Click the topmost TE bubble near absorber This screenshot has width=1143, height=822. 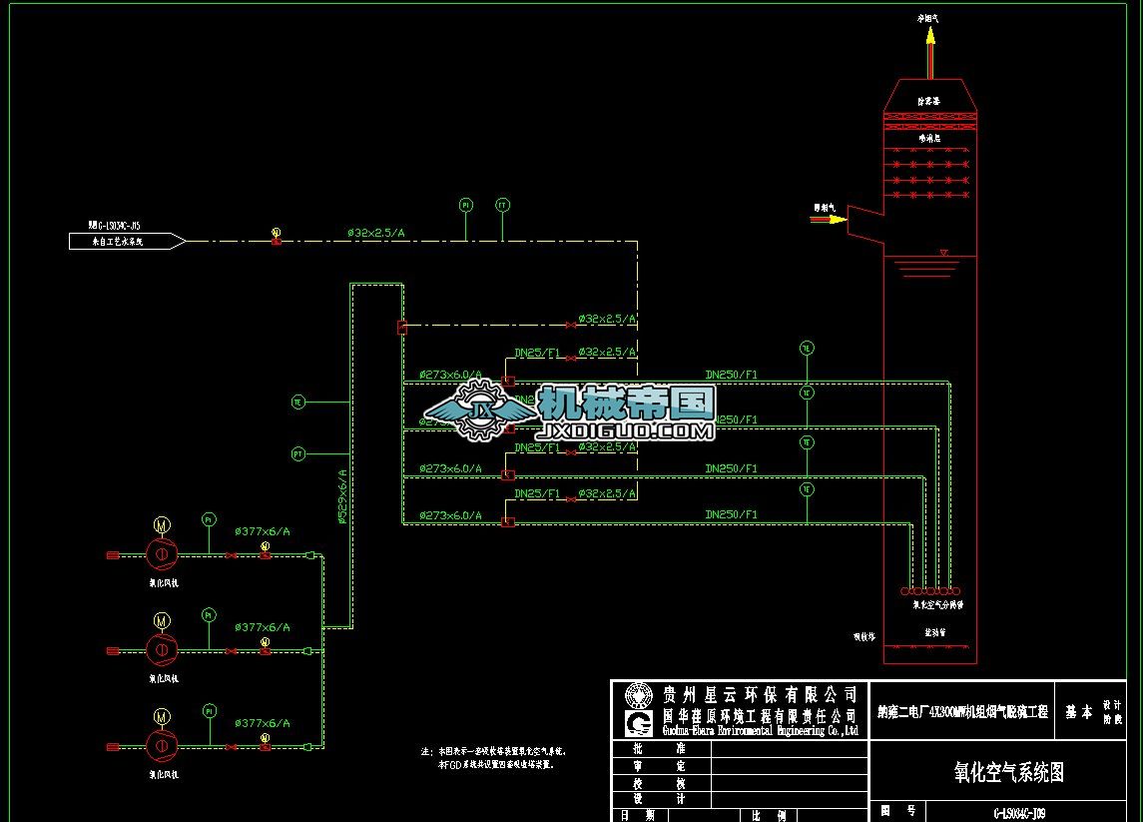(807, 349)
